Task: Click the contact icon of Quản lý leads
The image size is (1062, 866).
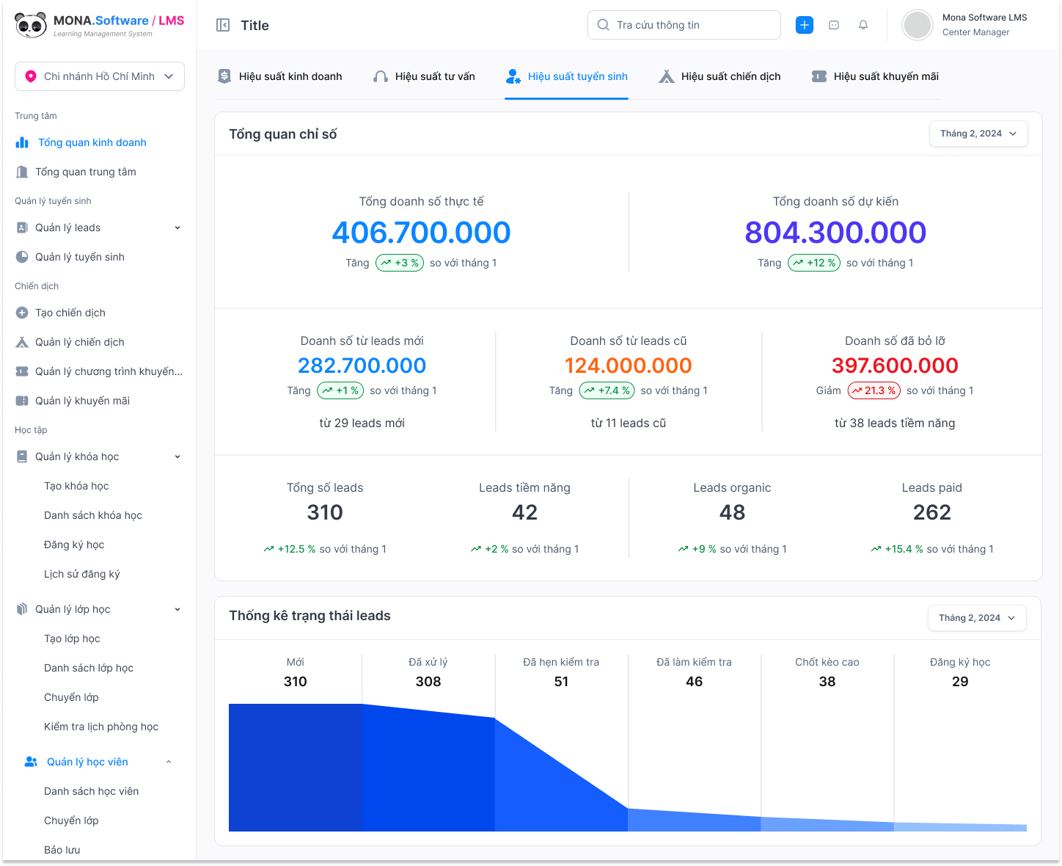Action: [x=22, y=228]
